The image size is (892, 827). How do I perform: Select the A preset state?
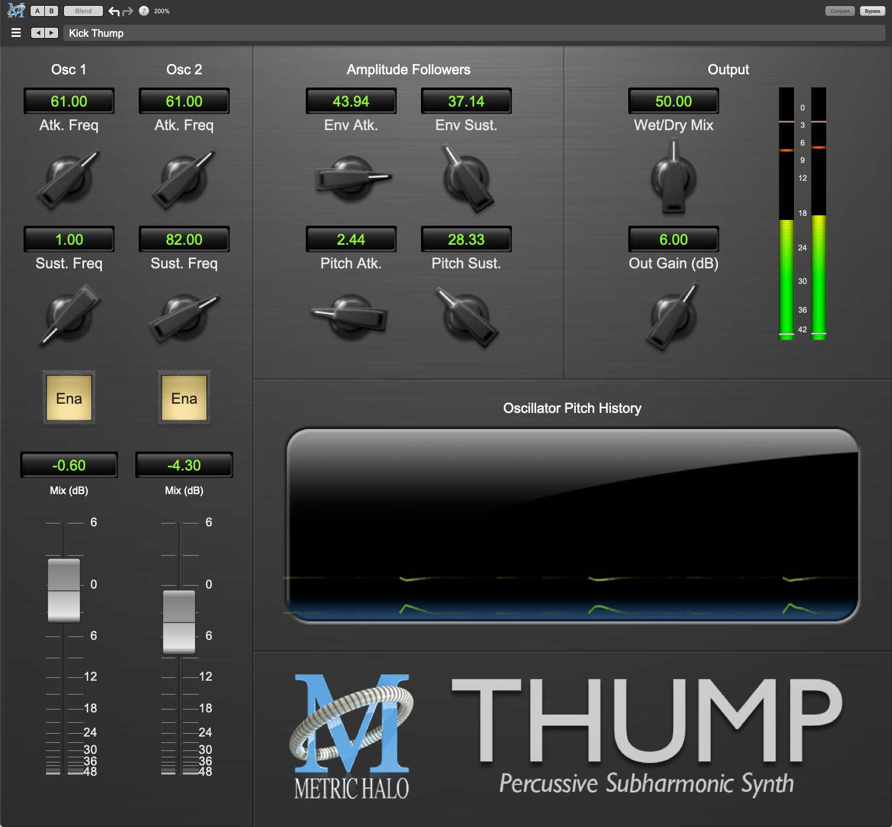tap(37, 11)
